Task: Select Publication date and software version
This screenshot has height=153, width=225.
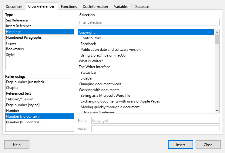Action: [146, 50]
